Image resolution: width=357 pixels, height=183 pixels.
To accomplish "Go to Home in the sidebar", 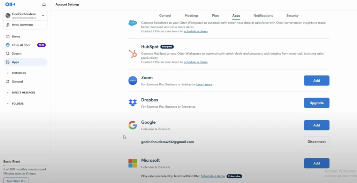I will 25,36.
